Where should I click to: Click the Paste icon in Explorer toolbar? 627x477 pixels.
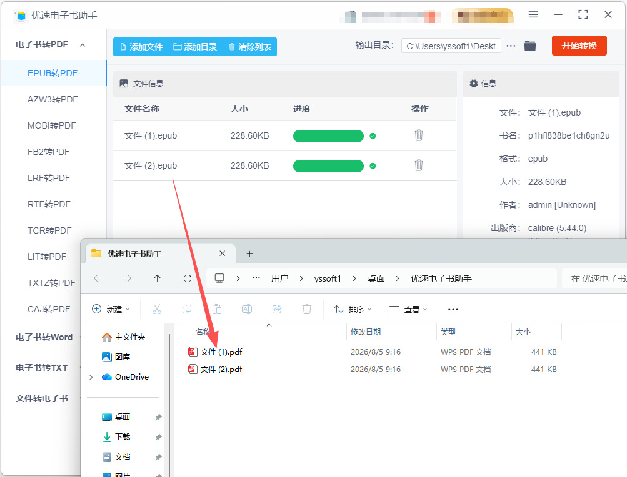coord(217,309)
